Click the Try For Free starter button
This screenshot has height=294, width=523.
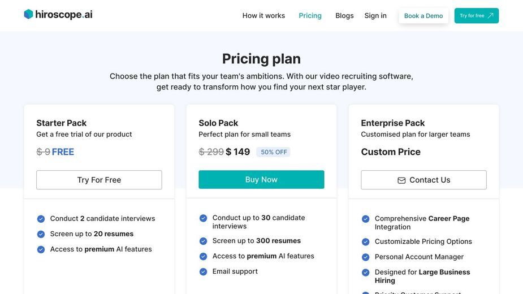pos(99,180)
